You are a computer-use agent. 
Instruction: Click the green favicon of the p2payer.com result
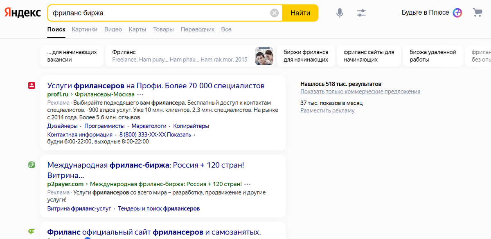pos(32,164)
